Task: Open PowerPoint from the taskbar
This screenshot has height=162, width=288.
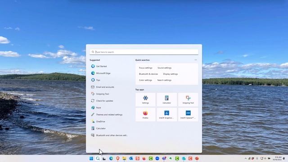Action: tap(197, 158)
